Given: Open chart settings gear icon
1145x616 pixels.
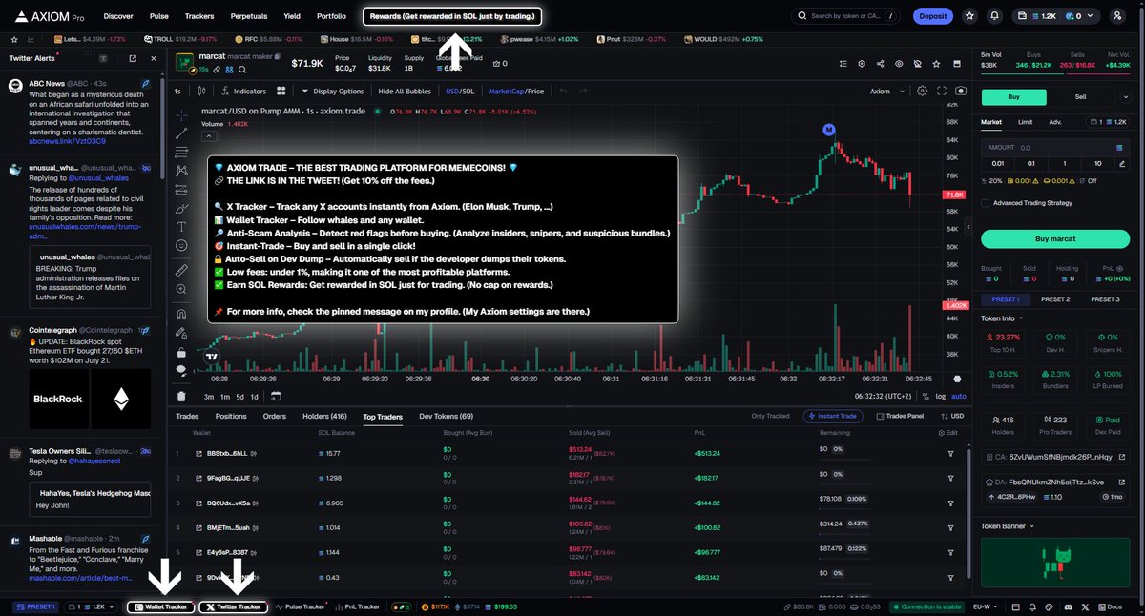Looking at the screenshot, I should pyautogui.click(x=922, y=92).
